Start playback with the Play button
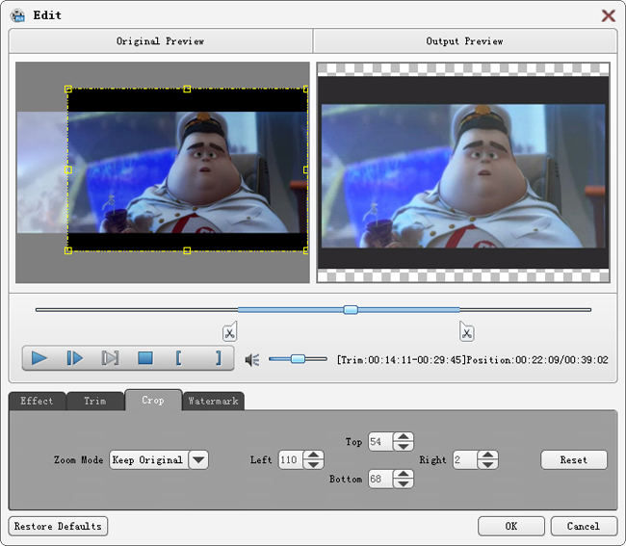626x546 pixels. [x=39, y=358]
